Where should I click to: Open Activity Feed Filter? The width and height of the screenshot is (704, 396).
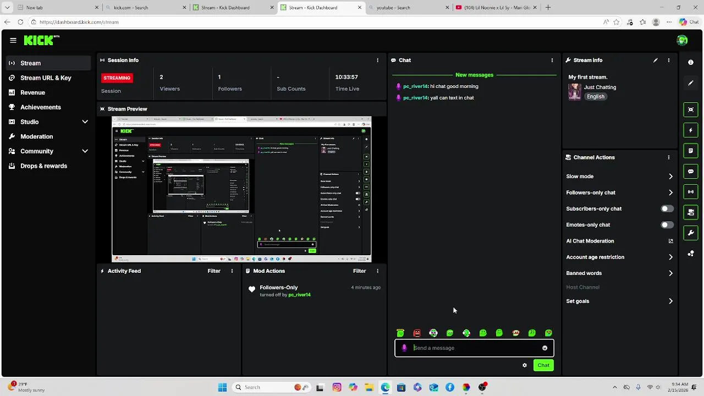pos(214,271)
